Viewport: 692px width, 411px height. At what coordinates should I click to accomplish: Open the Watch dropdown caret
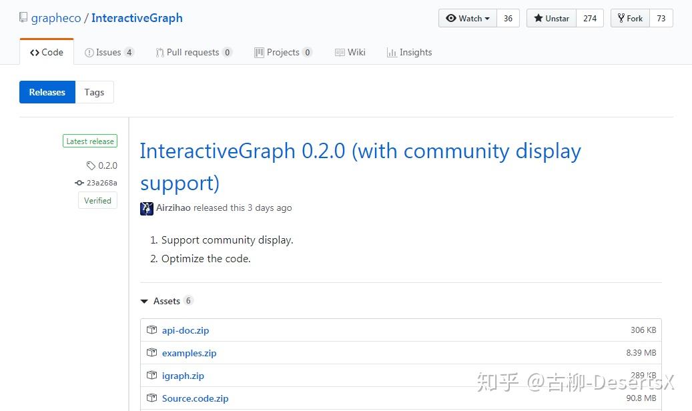[x=486, y=18]
